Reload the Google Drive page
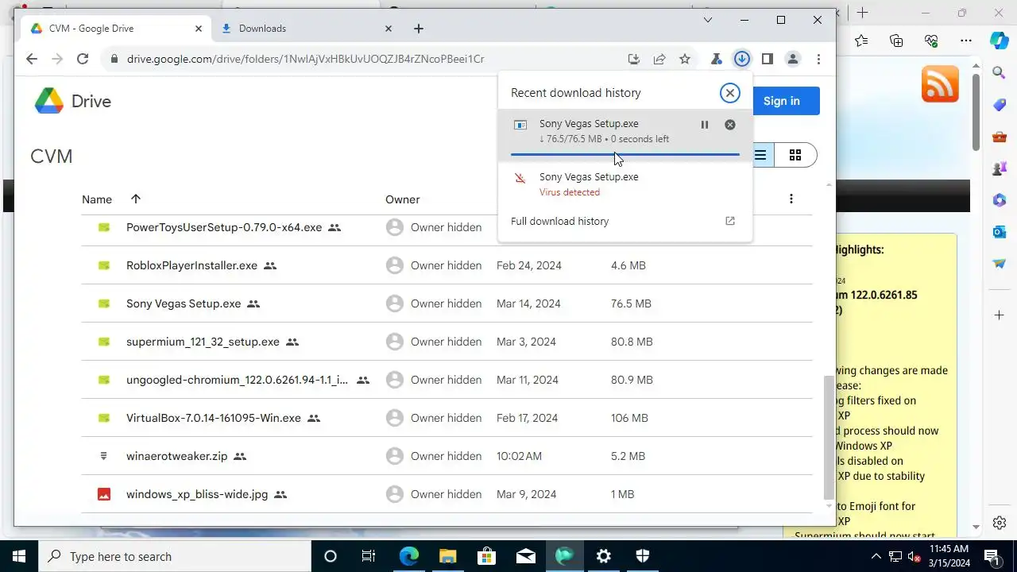The image size is (1017, 572). click(x=82, y=59)
